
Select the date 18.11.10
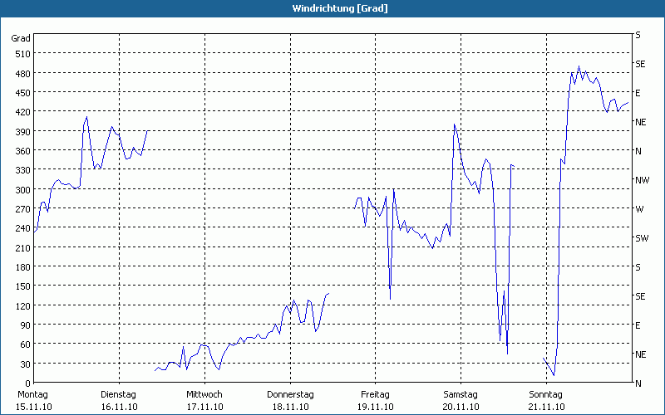click(x=290, y=408)
